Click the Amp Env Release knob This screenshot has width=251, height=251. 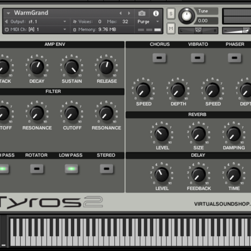click(106, 67)
